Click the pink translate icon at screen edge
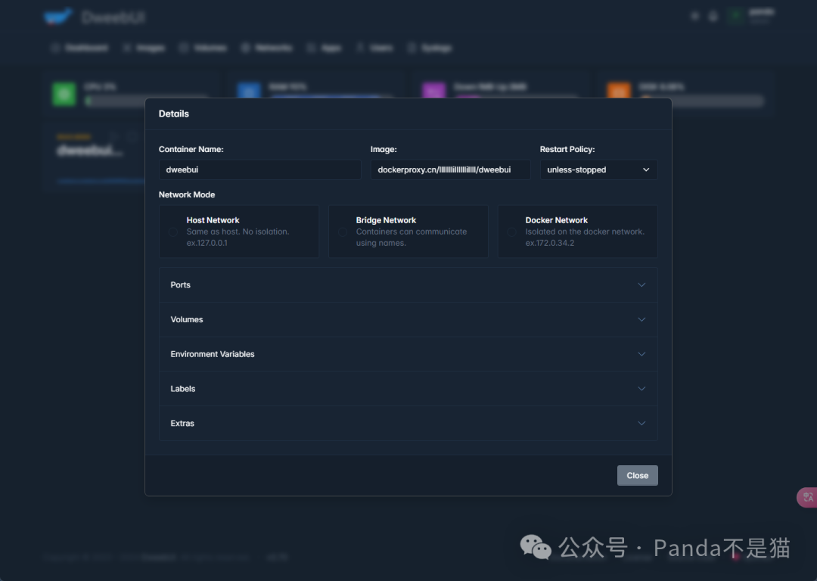Viewport: 817px width, 581px height. [x=807, y=497]
